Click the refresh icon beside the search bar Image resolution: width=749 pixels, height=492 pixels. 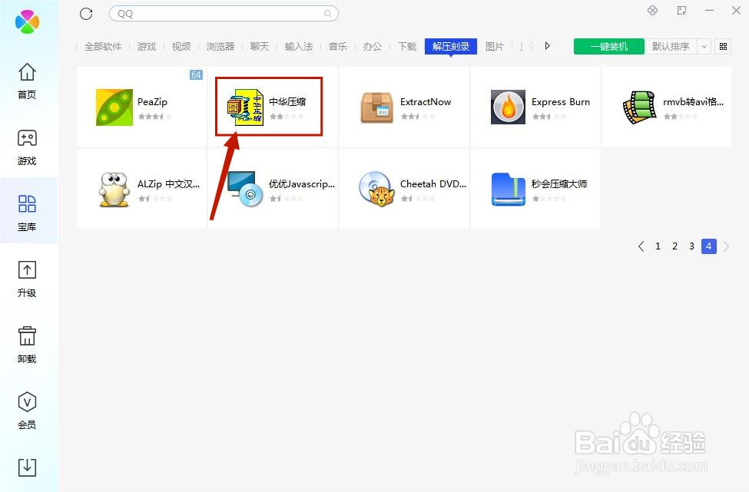[x=86, y=13]
